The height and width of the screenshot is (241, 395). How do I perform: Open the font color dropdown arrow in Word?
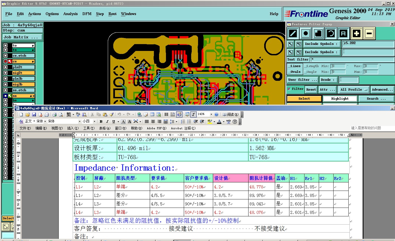pyautogui.click(x=224, y=122)
